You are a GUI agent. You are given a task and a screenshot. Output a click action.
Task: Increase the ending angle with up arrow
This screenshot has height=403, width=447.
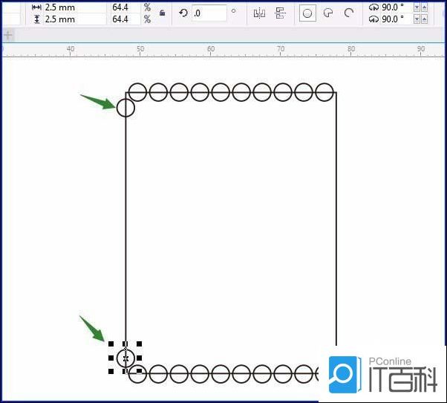425,19
